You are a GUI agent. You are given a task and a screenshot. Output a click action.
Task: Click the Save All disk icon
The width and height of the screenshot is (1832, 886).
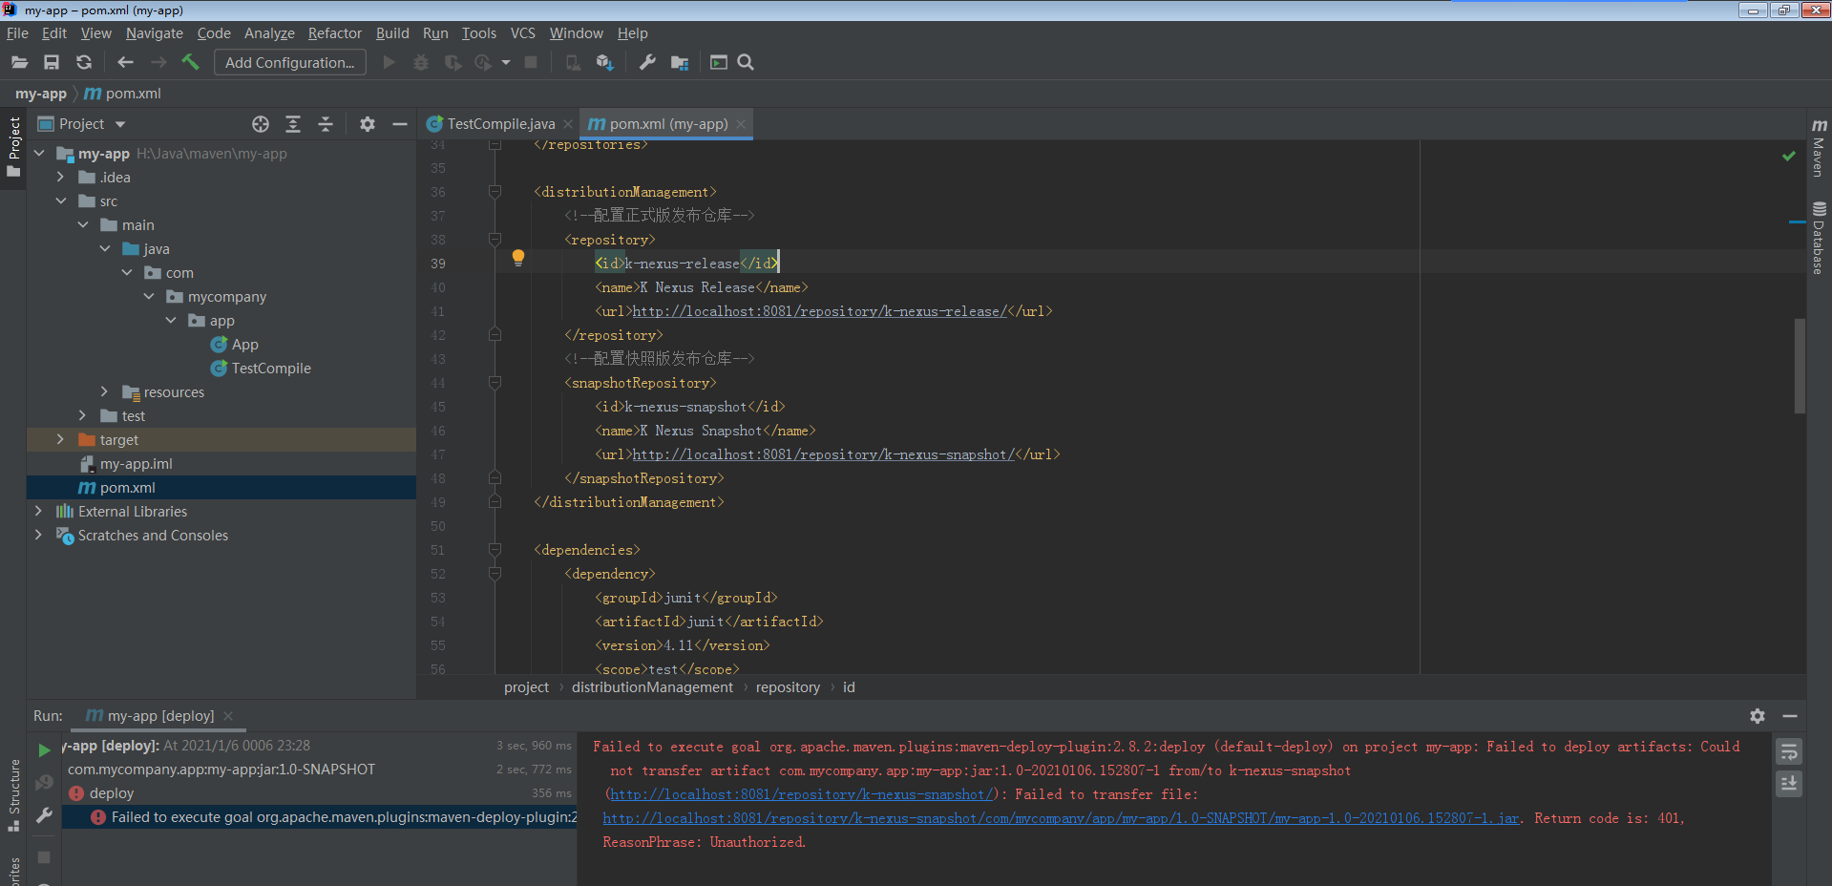pos(52,62)
